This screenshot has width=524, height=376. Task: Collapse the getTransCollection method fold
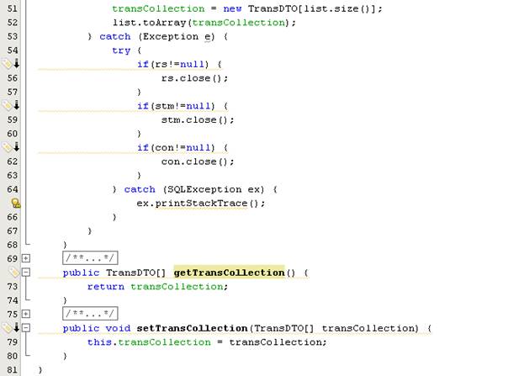tap(26, 272)
